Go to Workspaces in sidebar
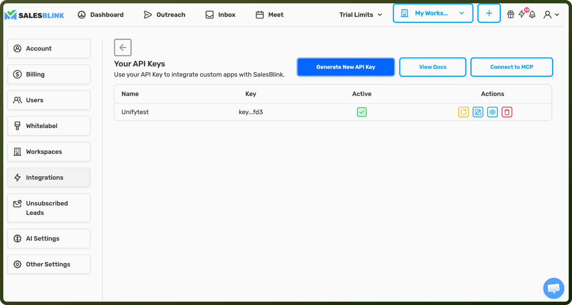Screen dimensions: 572x305 (49, 152)
